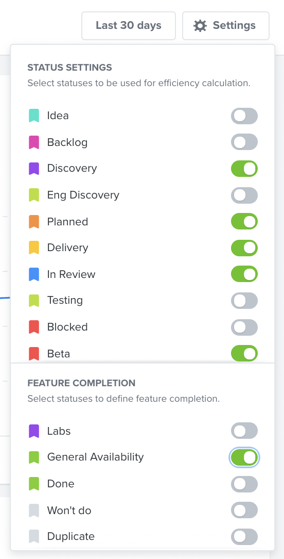Disable the Discovery status toggle
Viewport: 284px width, 559px height.
[x=244, y=169]
